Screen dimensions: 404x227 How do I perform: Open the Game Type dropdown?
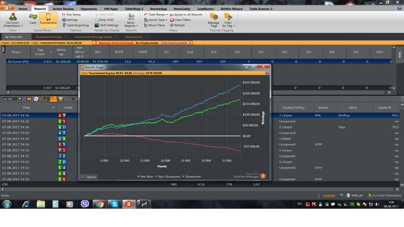tap(155, 20)
